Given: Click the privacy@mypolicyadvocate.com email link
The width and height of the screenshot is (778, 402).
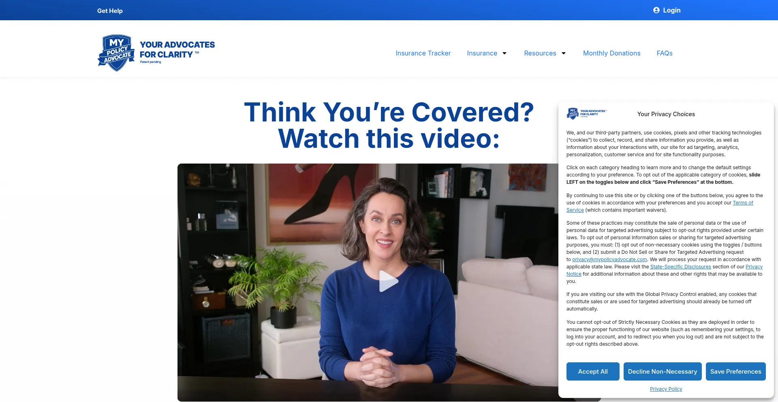Looking at the screenshot, I should tap(609, 259).
